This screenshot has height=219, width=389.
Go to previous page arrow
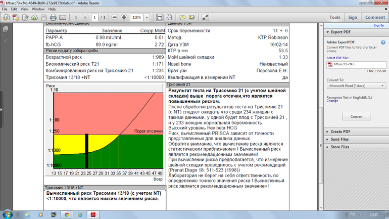(76, 17)
